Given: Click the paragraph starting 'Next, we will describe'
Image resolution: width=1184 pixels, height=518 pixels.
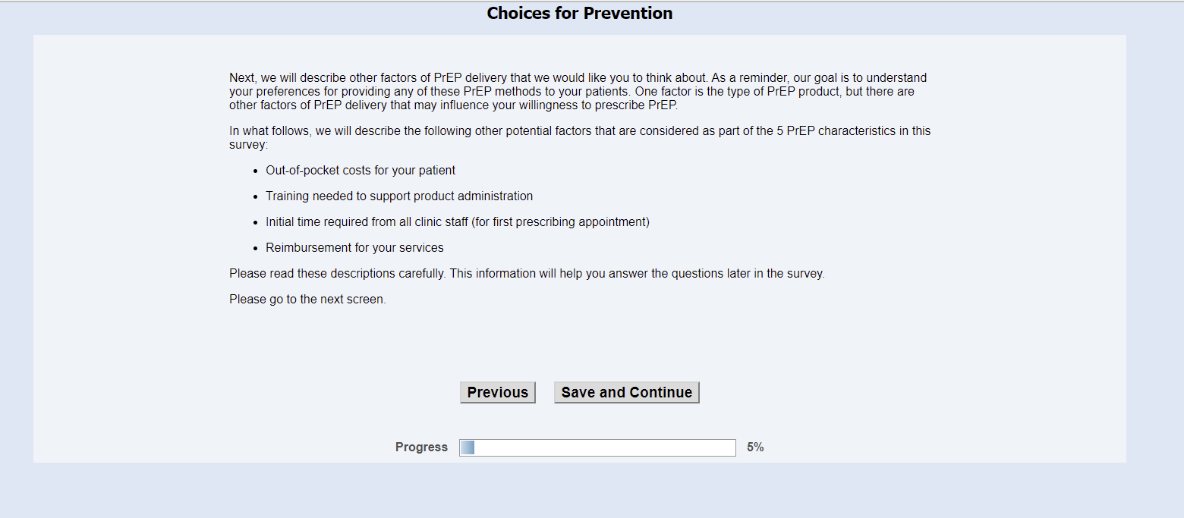Looking at the screenshot, I should (577, 92).
